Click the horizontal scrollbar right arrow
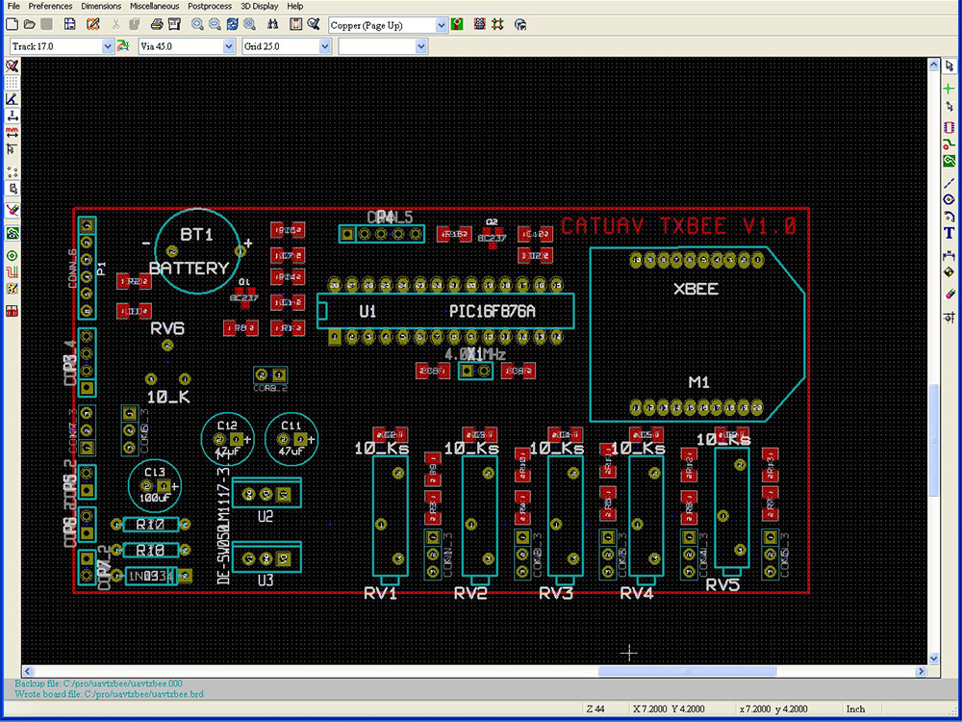Image resolution: width=962 pixels, height=722 pixels. [x=921, y=671]
